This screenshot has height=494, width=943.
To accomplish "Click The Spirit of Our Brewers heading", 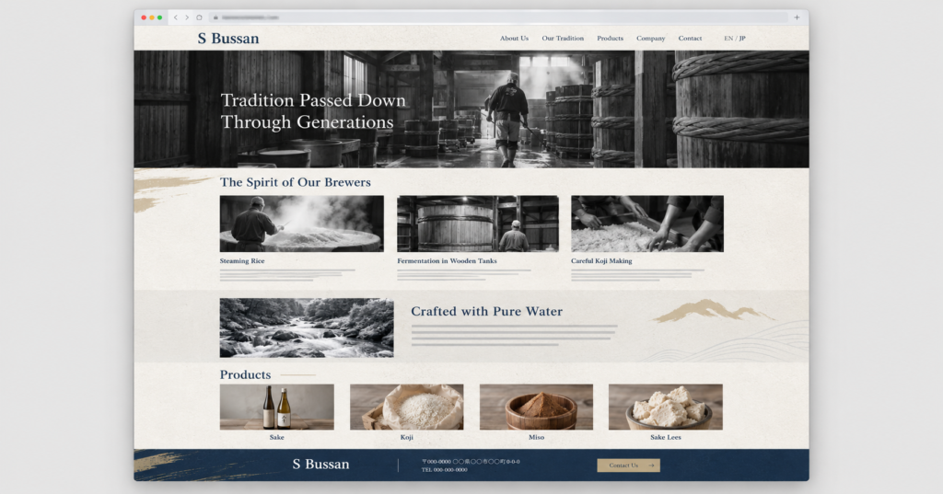I will (296, 182).
